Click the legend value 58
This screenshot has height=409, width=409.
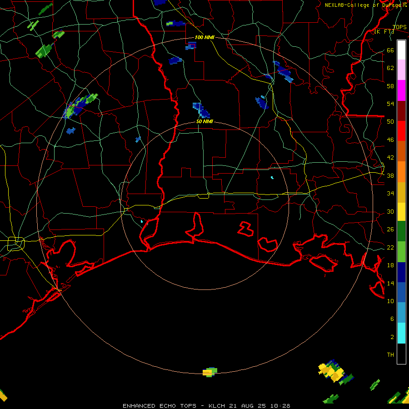point(390,86)
